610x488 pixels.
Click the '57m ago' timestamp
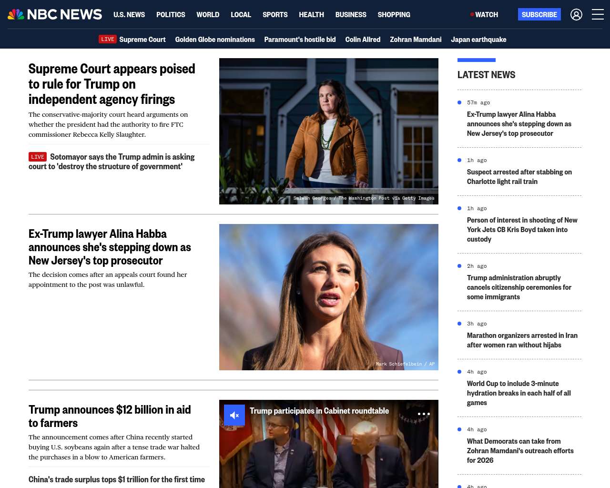pos(478,102)
